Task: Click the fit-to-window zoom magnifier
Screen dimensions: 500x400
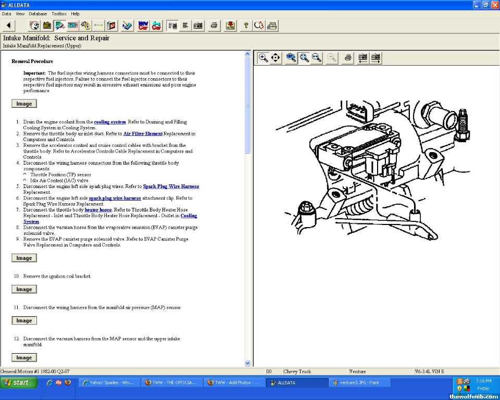Action: [304, 58]
